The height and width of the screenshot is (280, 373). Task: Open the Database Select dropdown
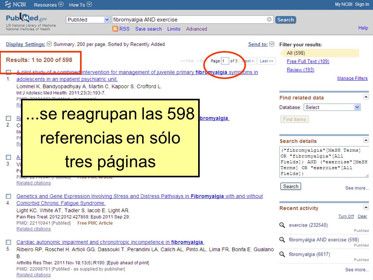(x=332, y=107)
